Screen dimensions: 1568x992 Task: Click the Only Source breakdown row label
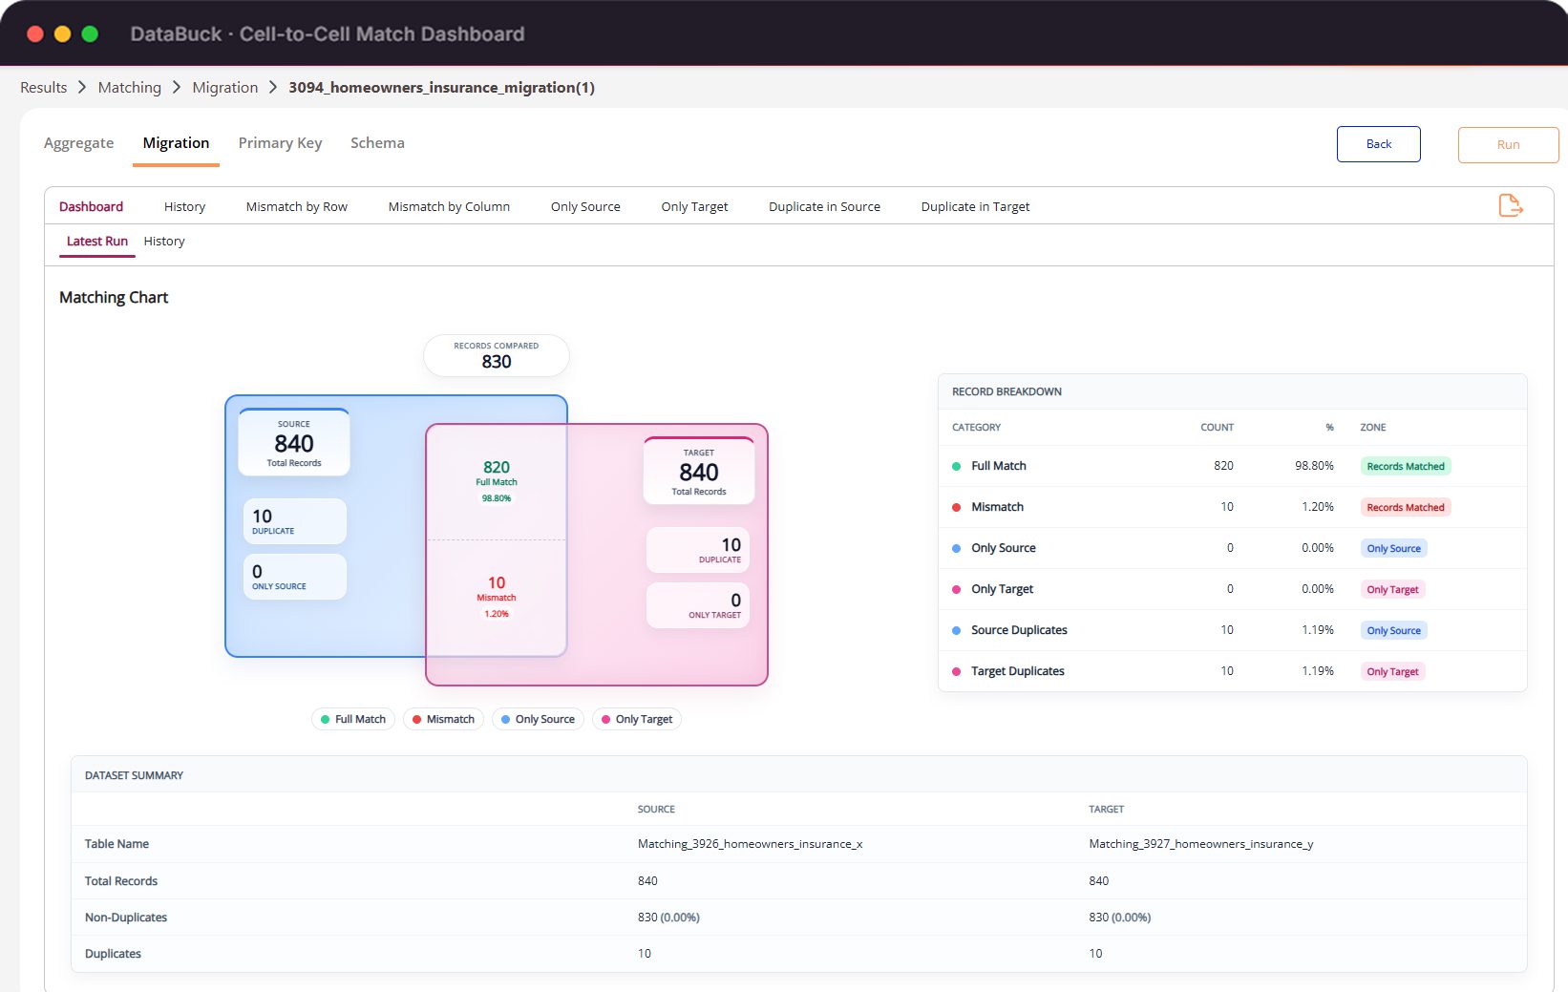click(x=1003, y=548)
